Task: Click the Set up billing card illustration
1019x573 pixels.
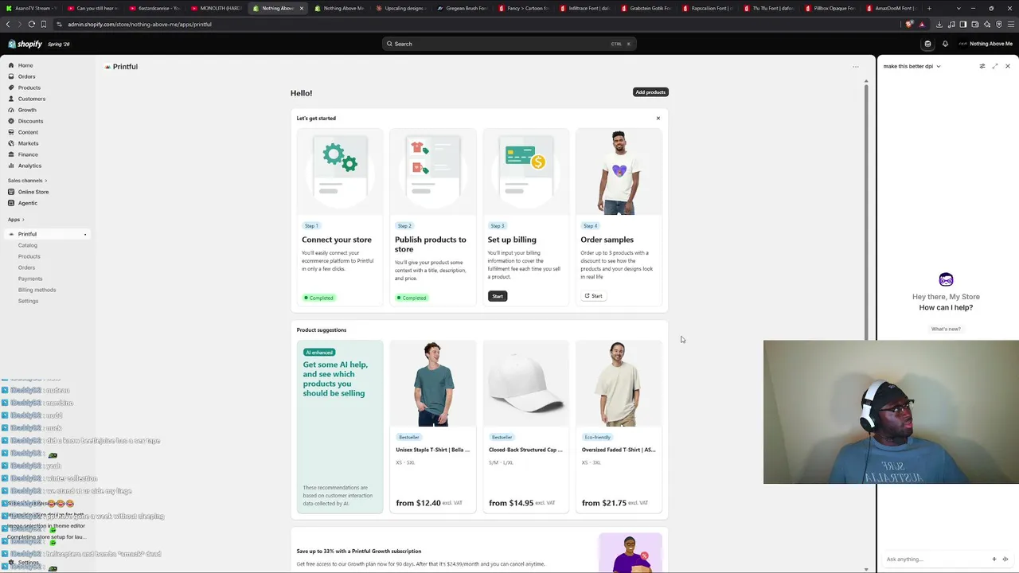Action: pos(526,172)
